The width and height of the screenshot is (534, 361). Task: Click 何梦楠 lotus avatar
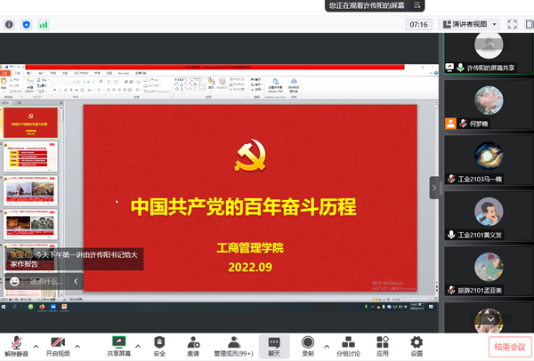pyautogui.click(x=489, y=100)
